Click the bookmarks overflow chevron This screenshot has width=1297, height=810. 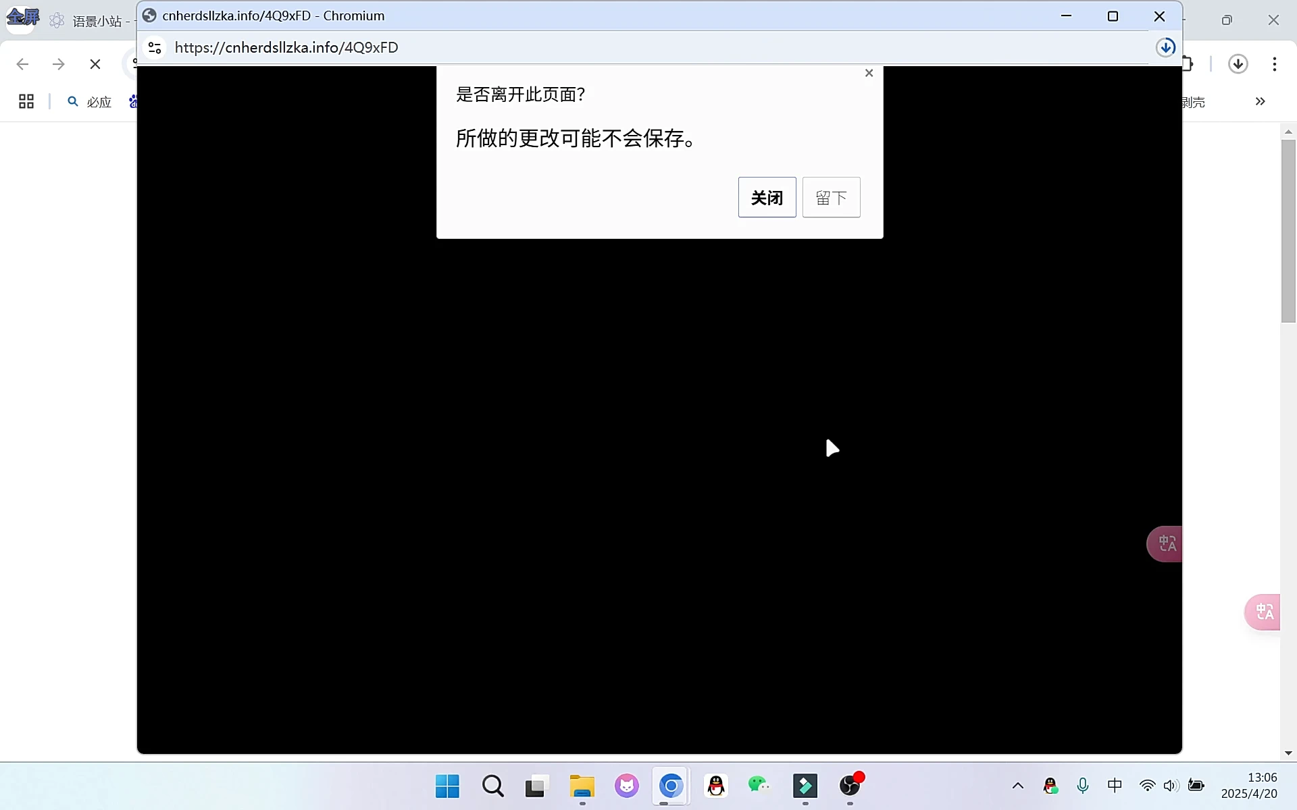(x=1259, y=102)
